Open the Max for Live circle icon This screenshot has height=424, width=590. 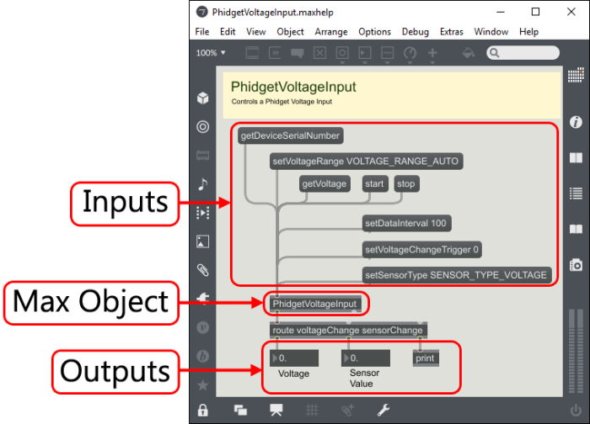[203, 127]
